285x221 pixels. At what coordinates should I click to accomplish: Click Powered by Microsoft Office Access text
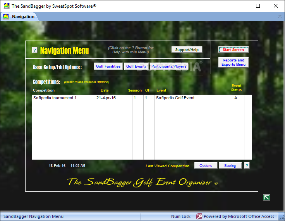coord(239,216)
